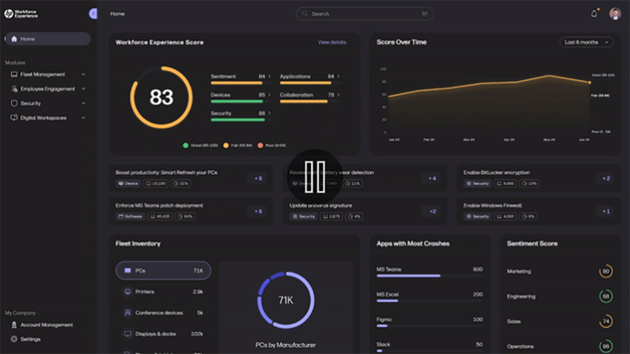
Task: Open the user profile avatar
Action: pyautogui.click(x=615, y=14)
